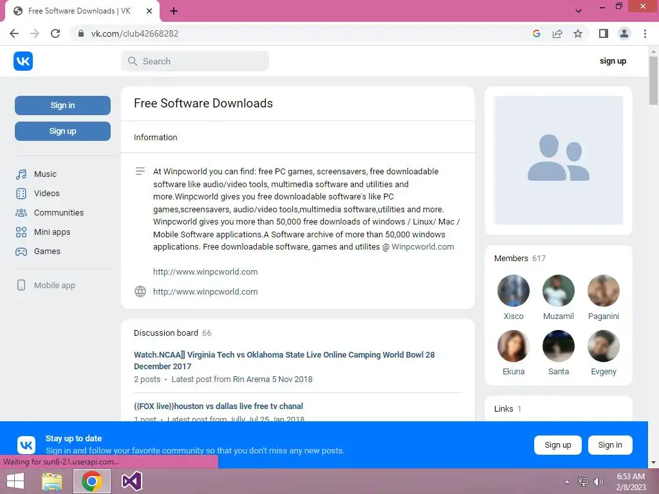Click the Chrome forward arrow

[35, 33]
